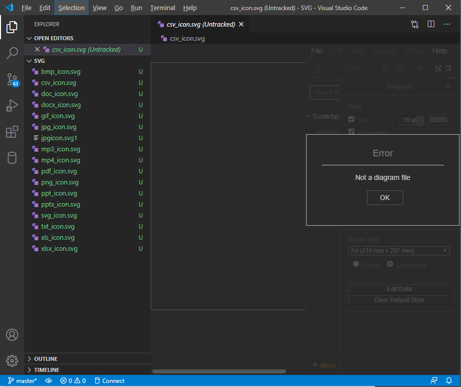This screenshot has width=461, height=387.
Task: Close csv_icon.svg in Open Editors list
Action: coord(37,49)
